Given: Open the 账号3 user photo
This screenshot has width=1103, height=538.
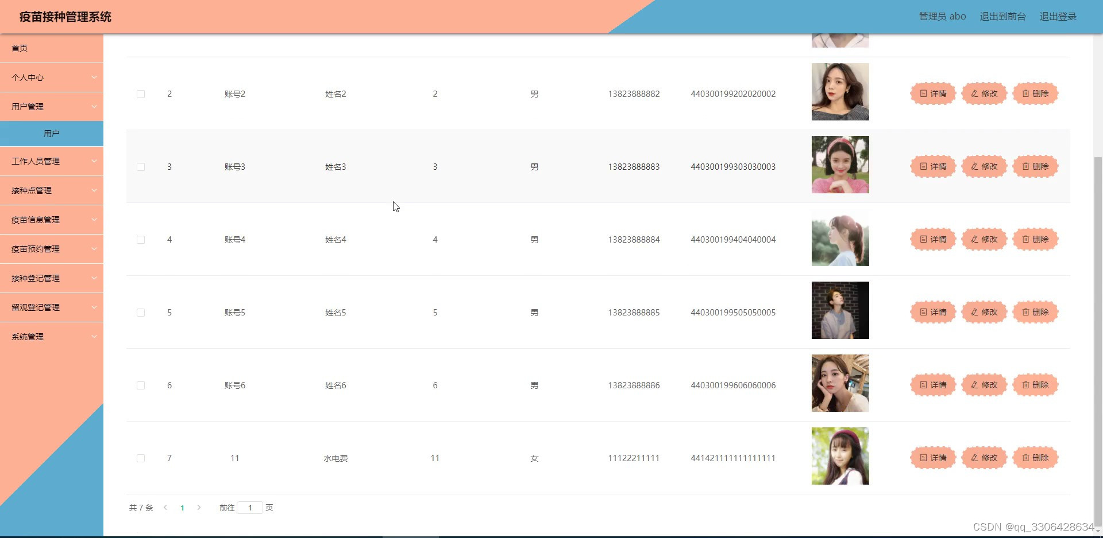Looking at the screenshot, I should click(840, 165).
